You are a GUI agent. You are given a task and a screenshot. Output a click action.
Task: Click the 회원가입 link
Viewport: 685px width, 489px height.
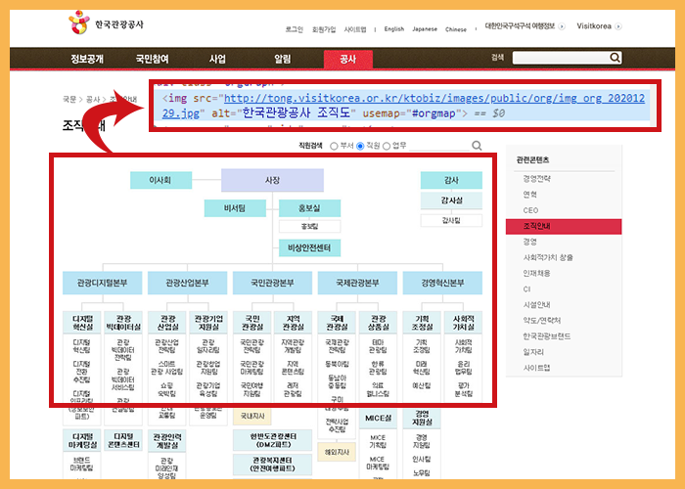(324, 29)
